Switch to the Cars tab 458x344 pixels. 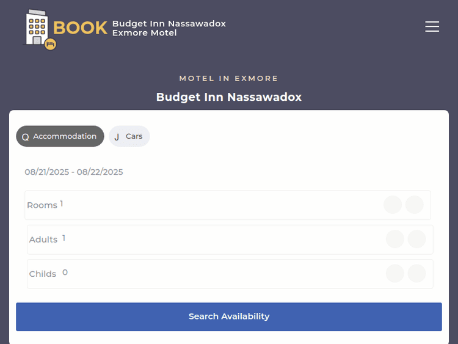[129, 136]
